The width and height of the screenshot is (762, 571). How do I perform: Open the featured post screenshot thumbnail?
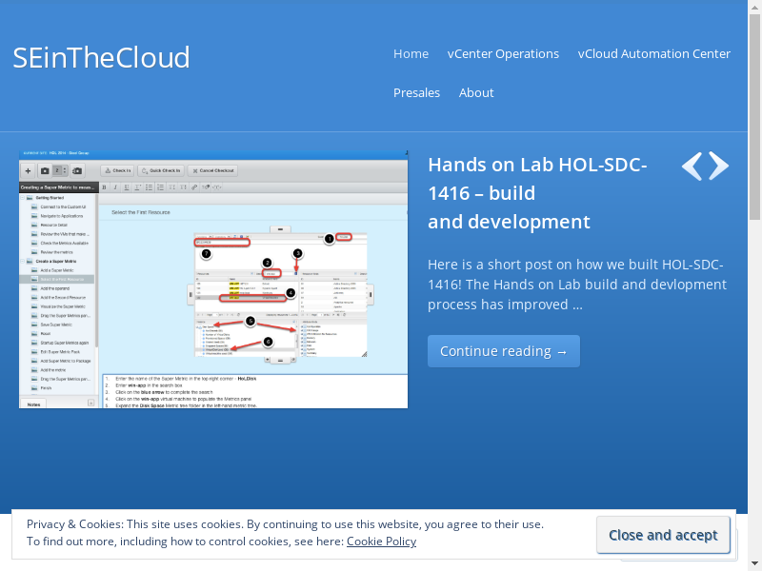213,279
